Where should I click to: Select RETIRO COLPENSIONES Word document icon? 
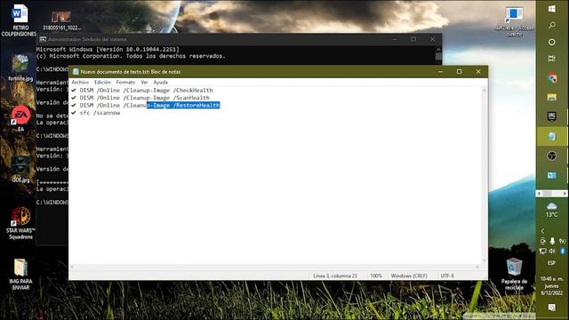click(x=19, y=20)
